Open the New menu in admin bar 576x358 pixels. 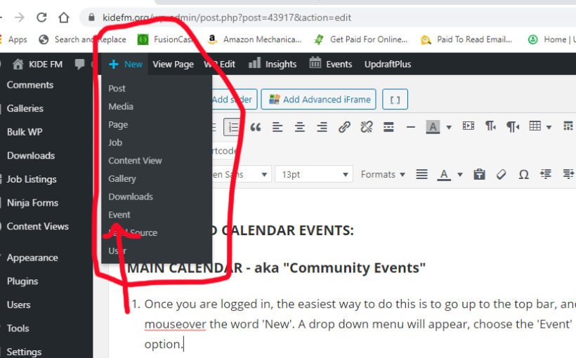pyautogui.click(x=126, y=65)
